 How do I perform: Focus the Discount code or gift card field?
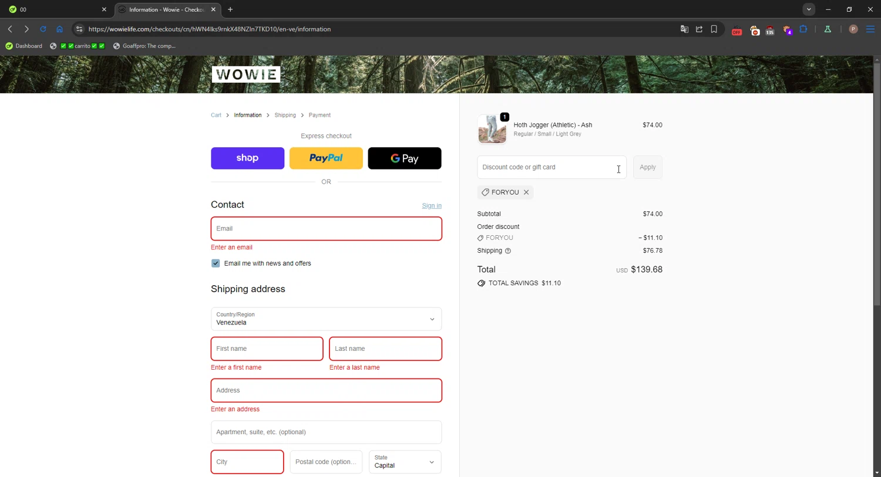click(x=552, y=167)
